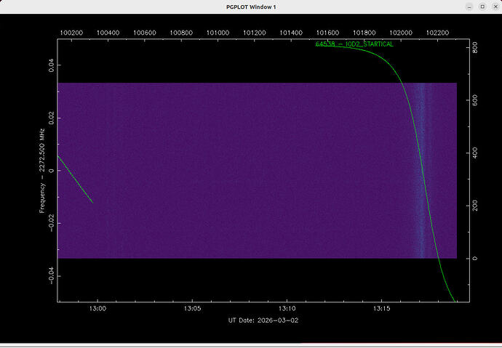The image size is (502, 348).
Task: Minimize the PGPLOT window
Action: pyautogui.click(x=470, y=7)
